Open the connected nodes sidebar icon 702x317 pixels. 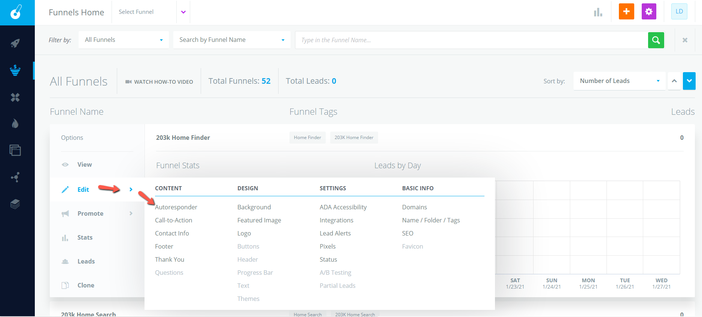(15, 177)
